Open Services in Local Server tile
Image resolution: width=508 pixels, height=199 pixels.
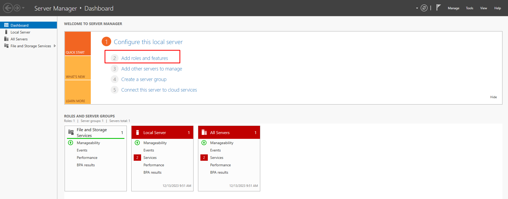coord(150,158)
